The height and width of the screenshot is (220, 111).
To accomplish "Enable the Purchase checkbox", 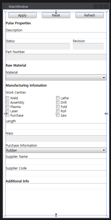I will [7, 115].
